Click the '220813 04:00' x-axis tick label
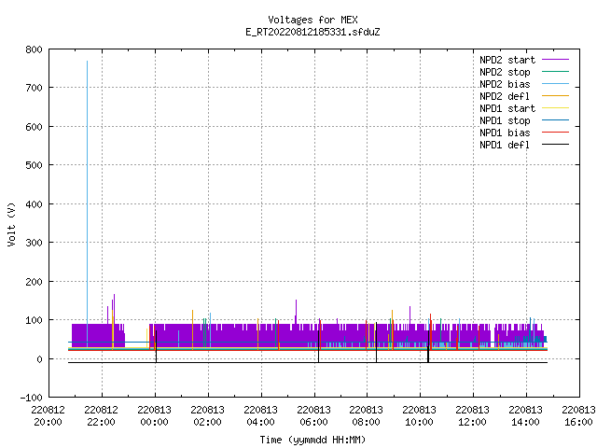This screenshot has width=597, height=448. [x=261, y=416]
